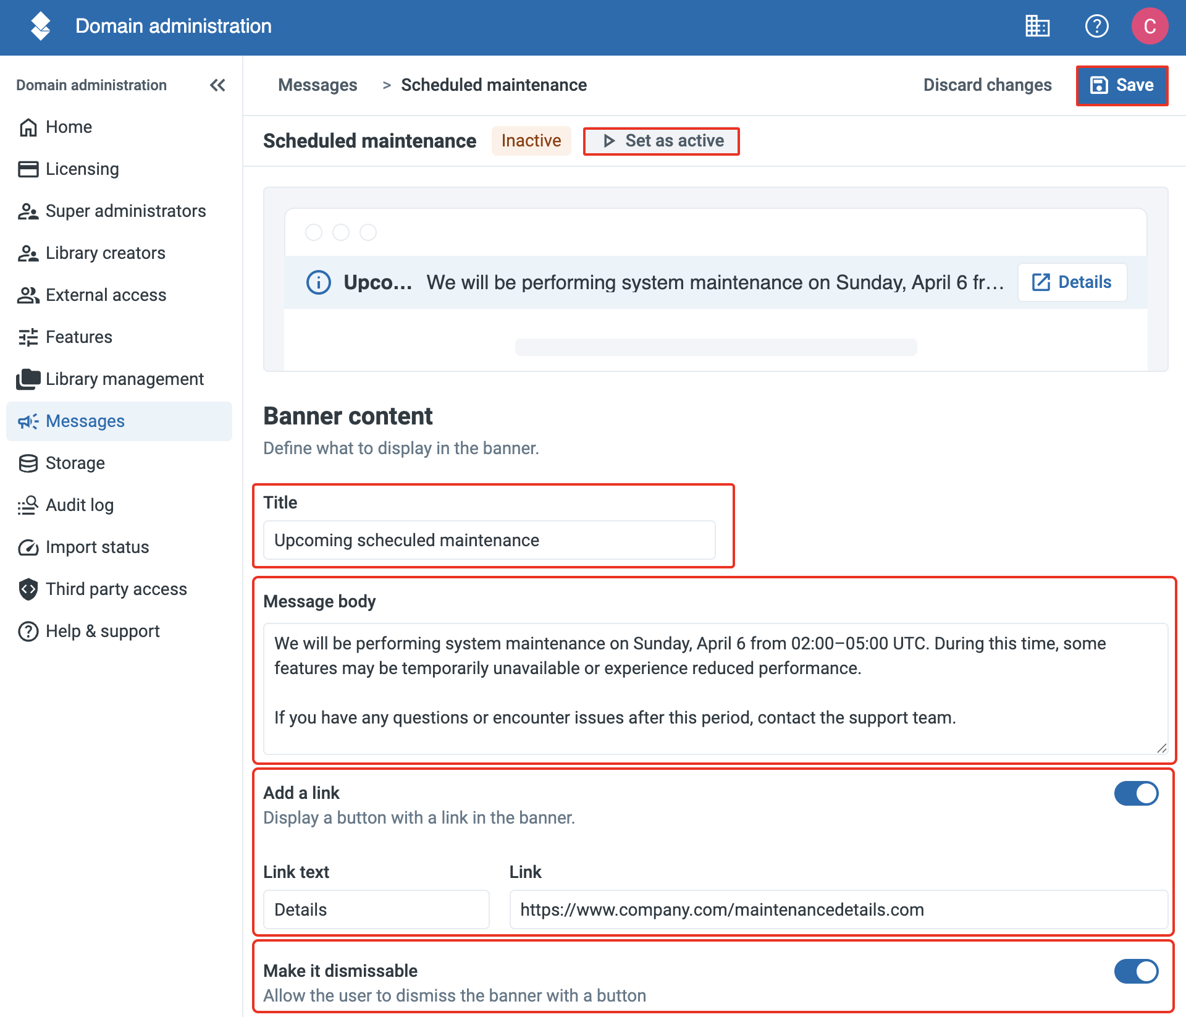Click the Super administrators people icon
The width and height of the screenshot is (1186, 1017).
click(x=28, y=211)
